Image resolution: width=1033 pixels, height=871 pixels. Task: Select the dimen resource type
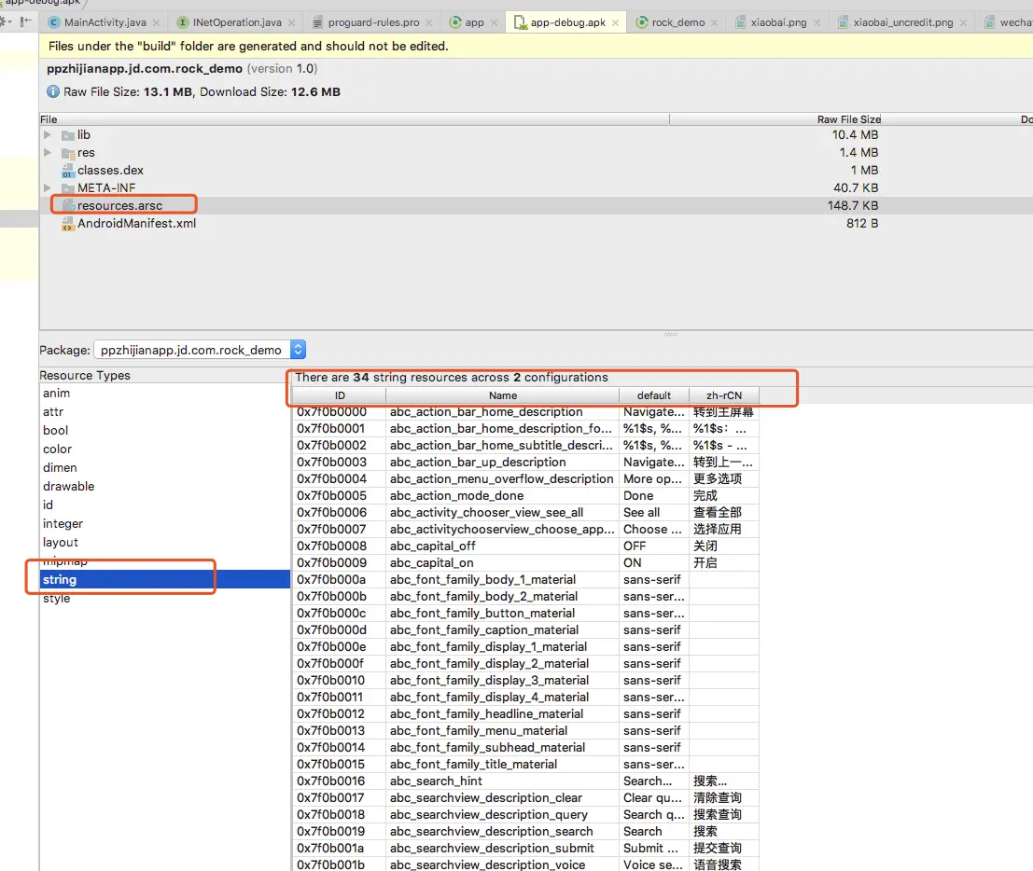[164, 467]
